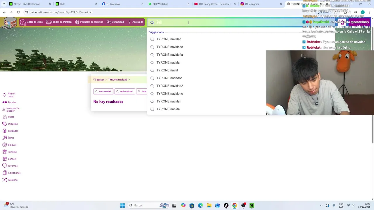Open Aleatorio in the sidebar
The image size is (374, 210).
(10, 180)
